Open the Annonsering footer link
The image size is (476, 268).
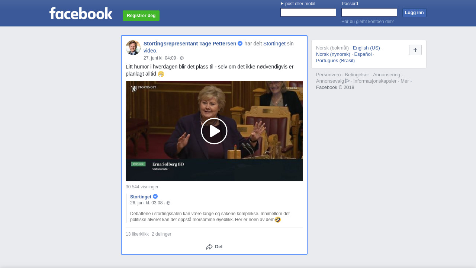point(387,75)
